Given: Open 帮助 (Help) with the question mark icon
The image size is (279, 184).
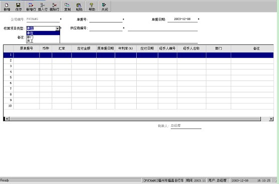Looking at the screenshot, I should (x=92, y=6).
